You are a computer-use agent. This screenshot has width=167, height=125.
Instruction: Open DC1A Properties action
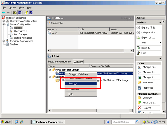(x=148, y=88)
